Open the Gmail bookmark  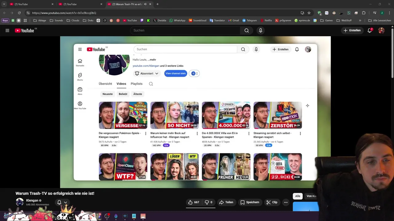[233, 21]
